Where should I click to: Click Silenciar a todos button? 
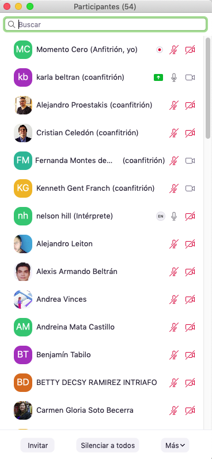click(x=108, y=445)
